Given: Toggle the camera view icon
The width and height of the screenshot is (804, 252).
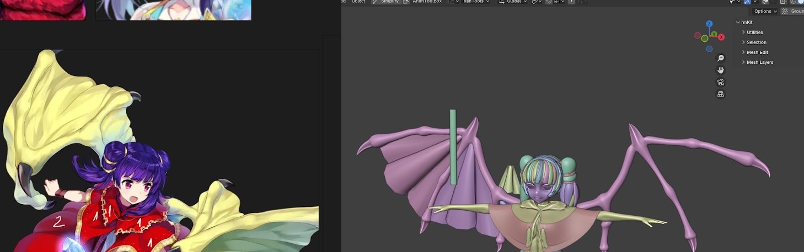Looking at the screenshot, I should click(720, 83).
